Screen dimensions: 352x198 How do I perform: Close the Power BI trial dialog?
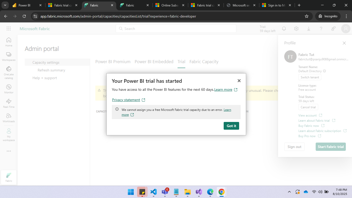click(x=239, y=81)
